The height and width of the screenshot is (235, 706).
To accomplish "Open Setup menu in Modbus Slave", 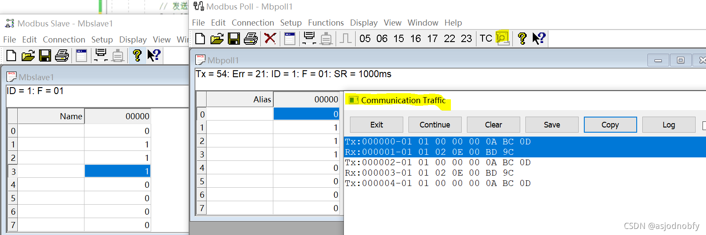I will (102, 39).
